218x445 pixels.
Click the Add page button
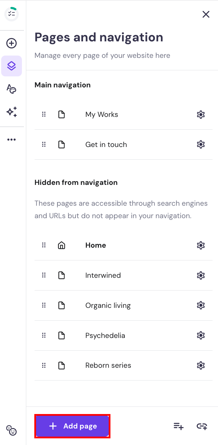pos(72,426)
